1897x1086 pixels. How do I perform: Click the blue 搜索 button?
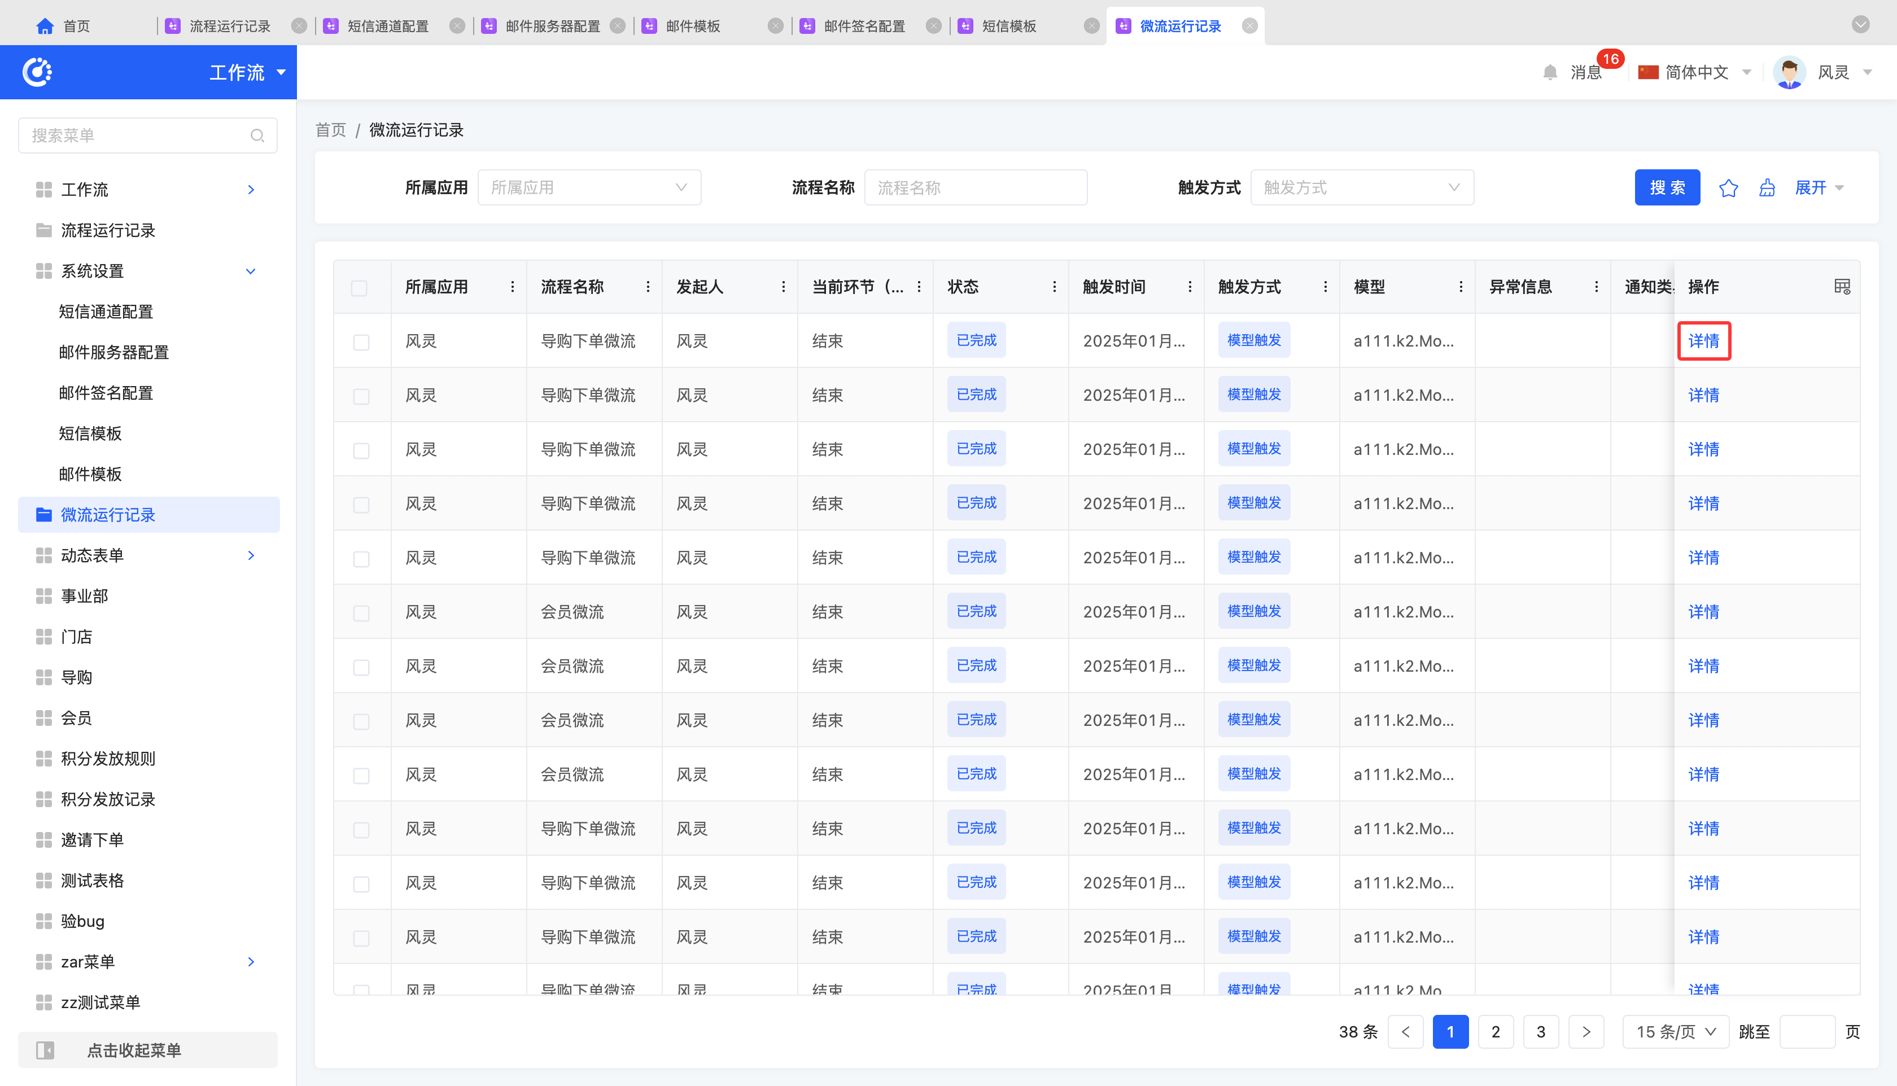1667,188
